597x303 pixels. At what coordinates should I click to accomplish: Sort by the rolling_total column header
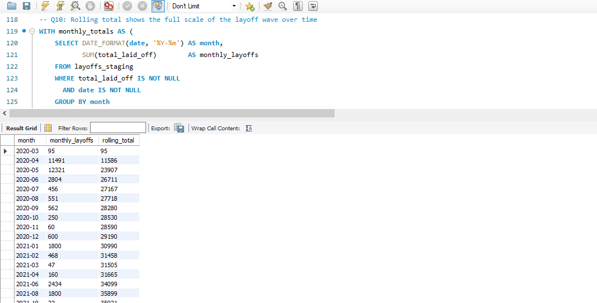[119, 140]
